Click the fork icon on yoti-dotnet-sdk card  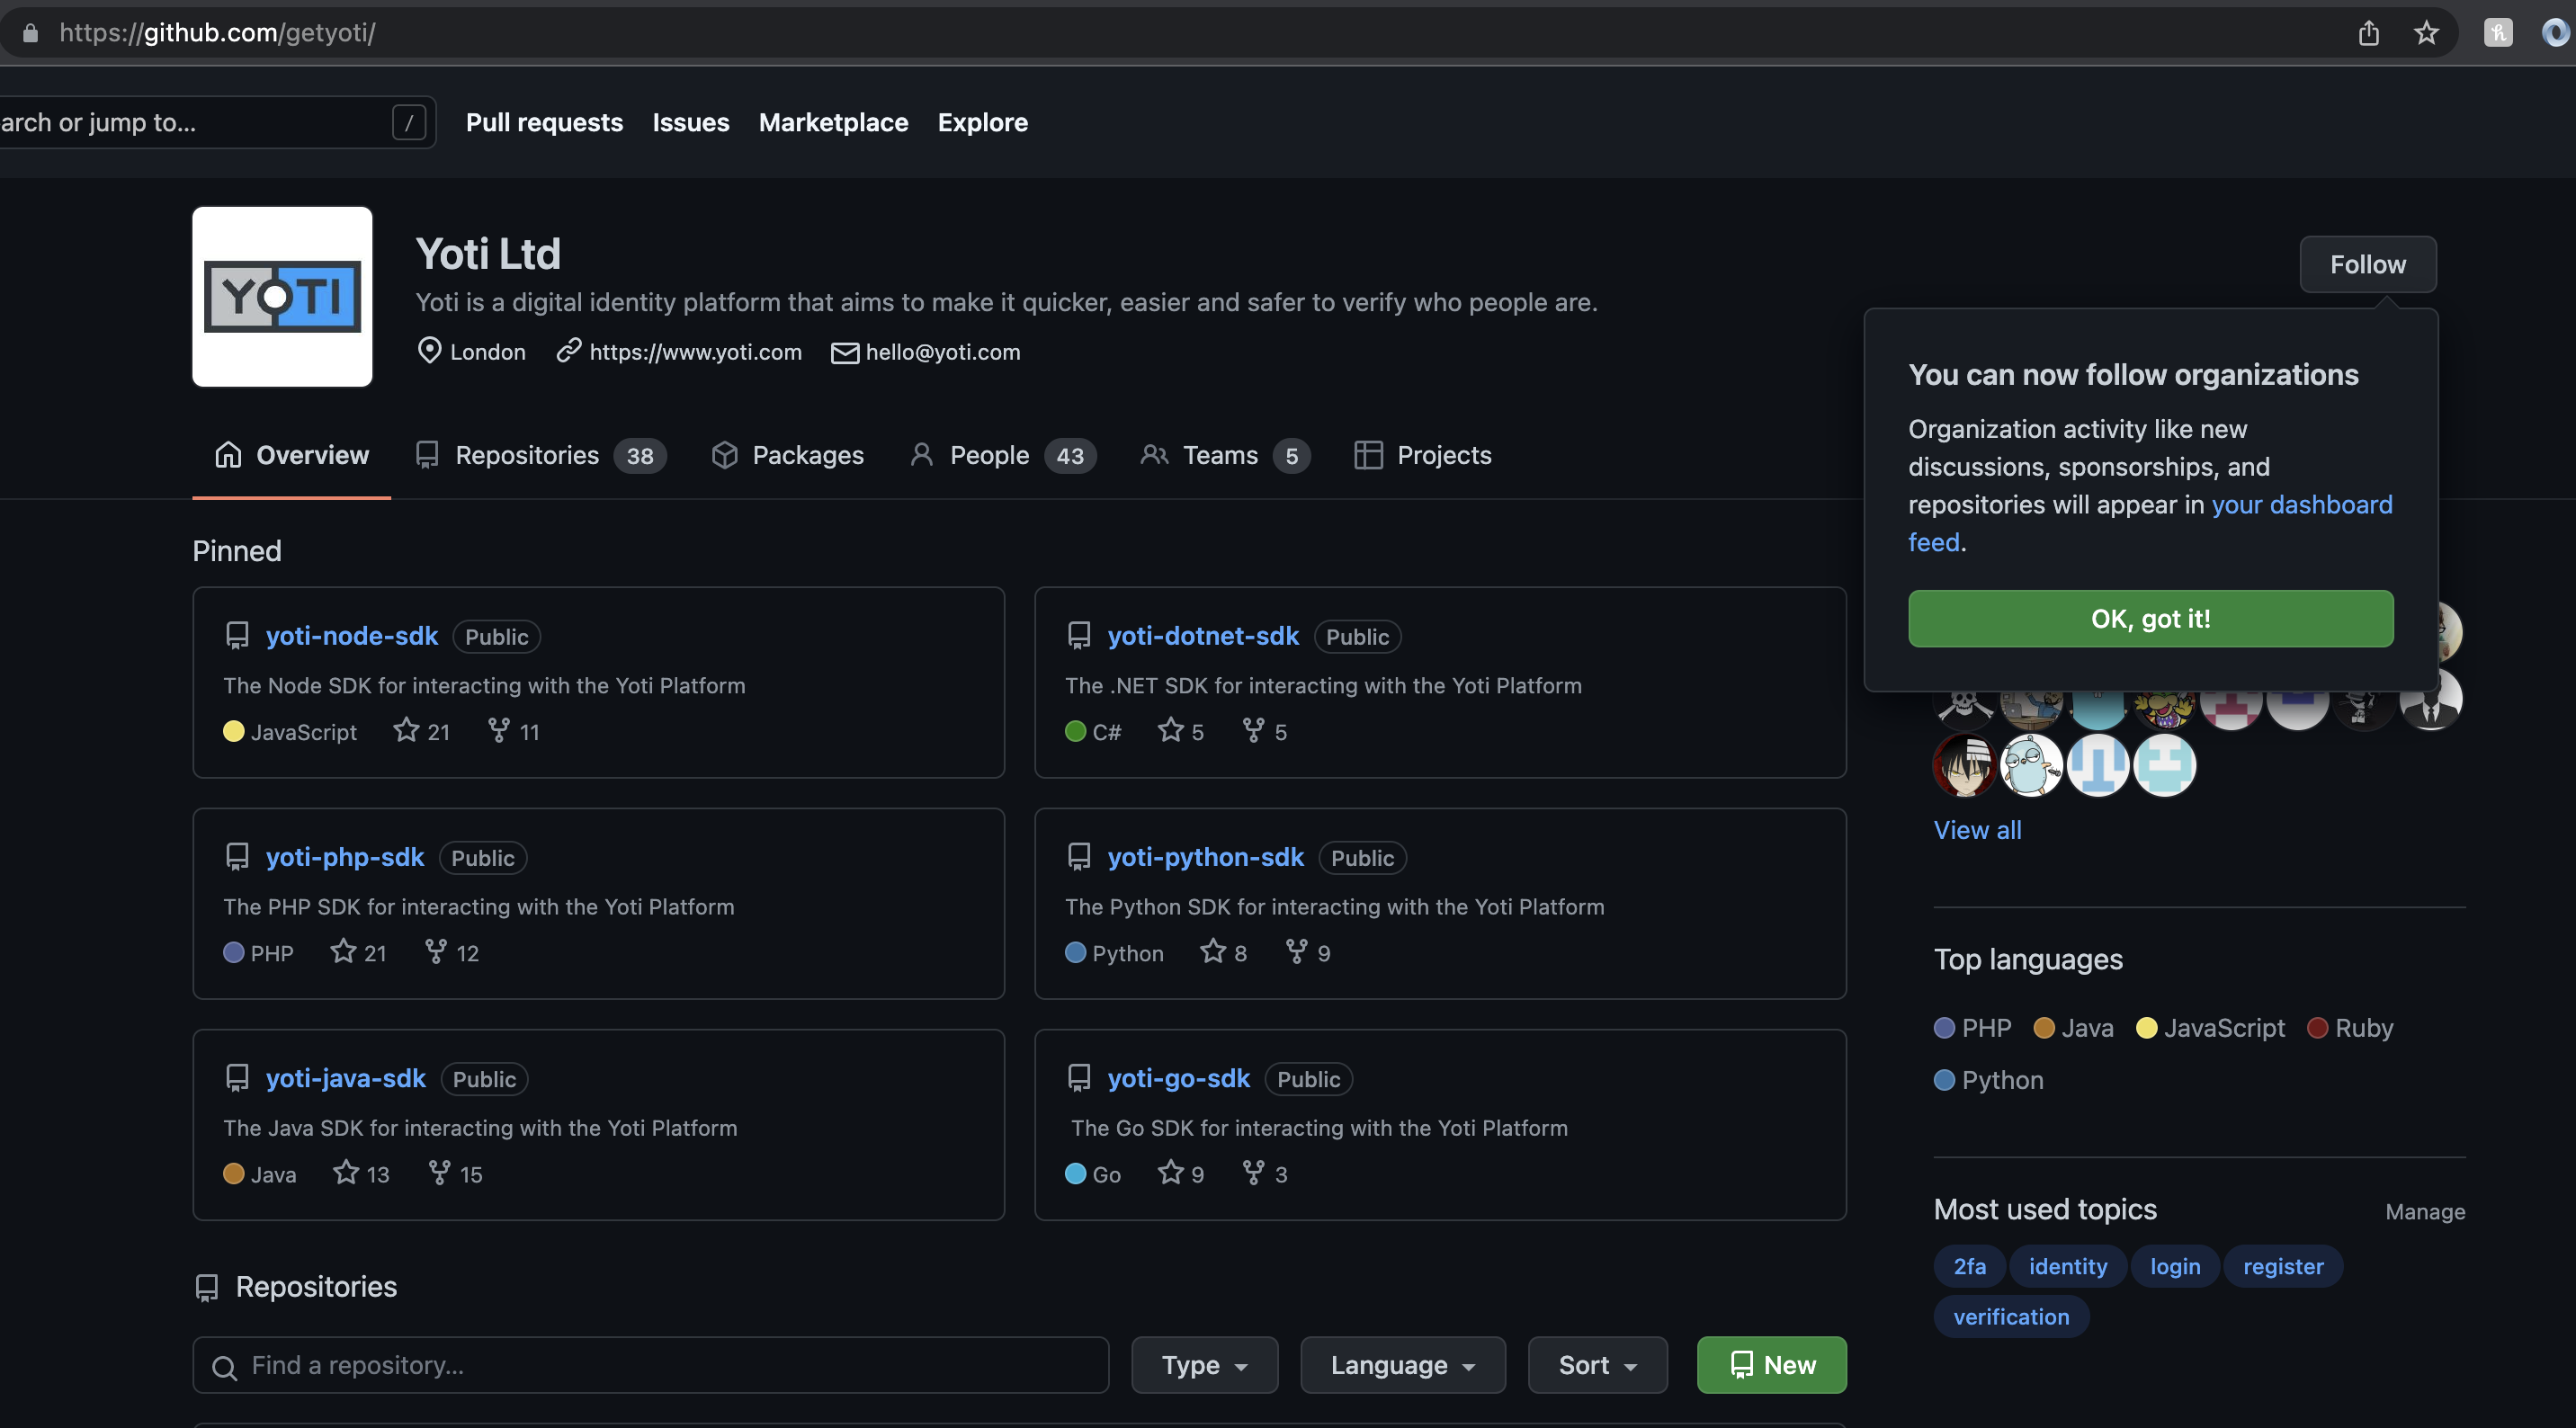click(x=1253, y=730)
